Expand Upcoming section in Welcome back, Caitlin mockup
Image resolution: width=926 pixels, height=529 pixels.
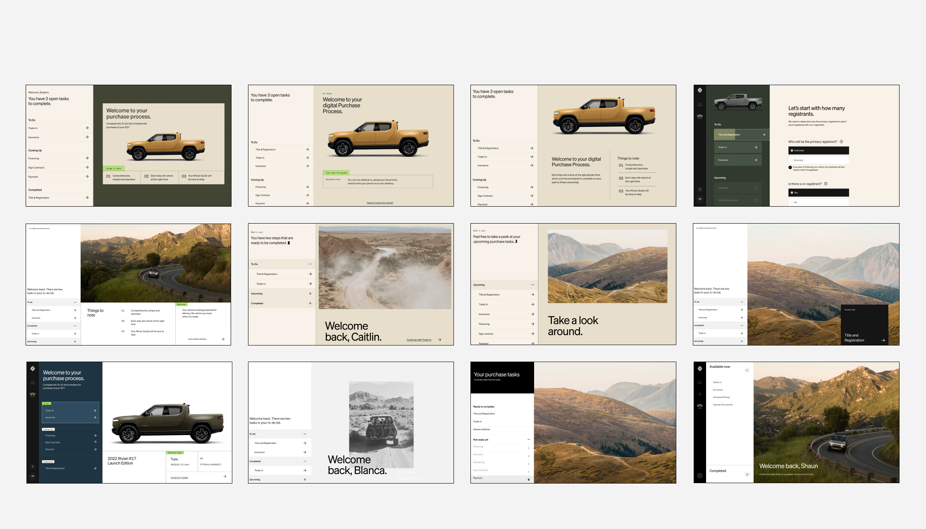(x=310, y=293)
